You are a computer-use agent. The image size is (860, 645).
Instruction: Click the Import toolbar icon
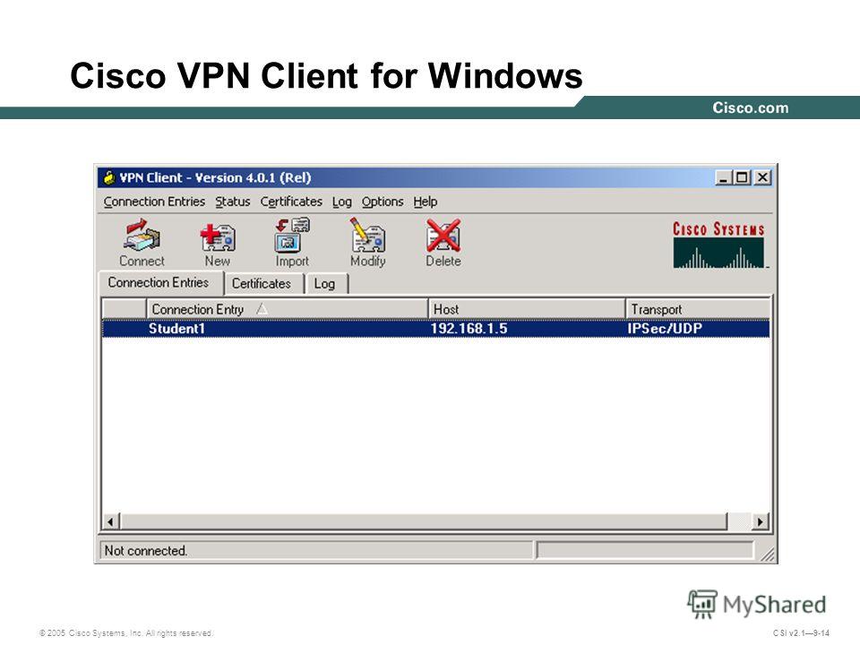292,243
